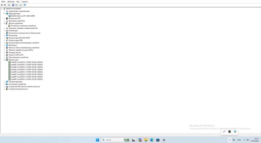This screenshot has height=143, width=261.
Task: Click the Звуковые, игровые и видеоустройства row
Action: pos(23,28)
